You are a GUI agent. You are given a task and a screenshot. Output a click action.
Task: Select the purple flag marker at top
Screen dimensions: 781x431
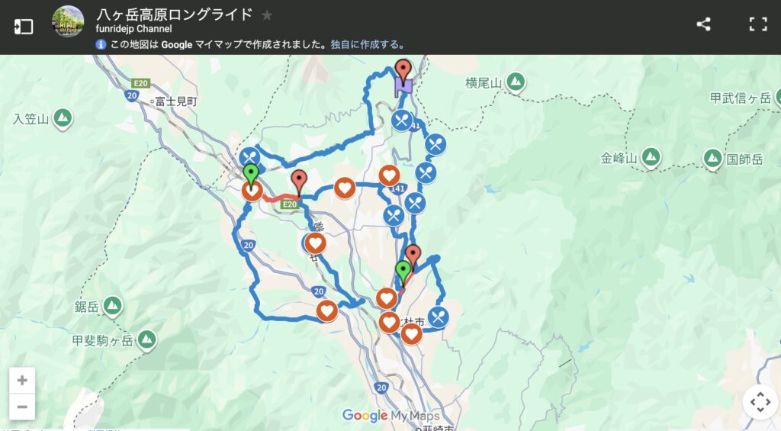pos(403,88)
